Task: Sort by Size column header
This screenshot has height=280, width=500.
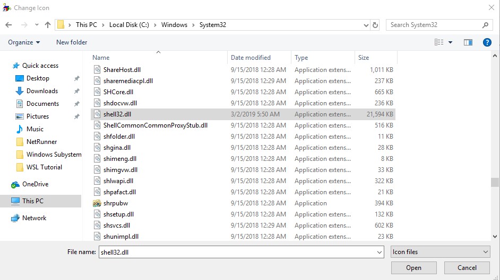Action: (364, 58)
